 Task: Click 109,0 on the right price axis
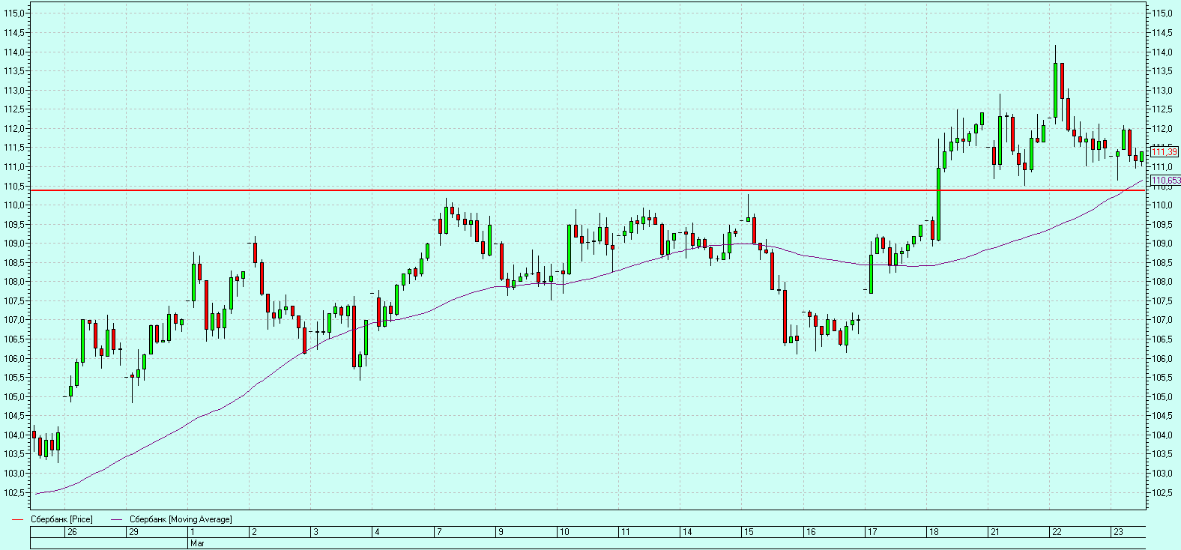1162,244
